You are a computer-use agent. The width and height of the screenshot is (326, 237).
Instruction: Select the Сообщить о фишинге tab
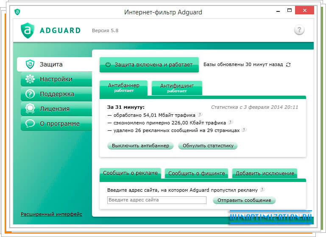click(x=196, y=174)
